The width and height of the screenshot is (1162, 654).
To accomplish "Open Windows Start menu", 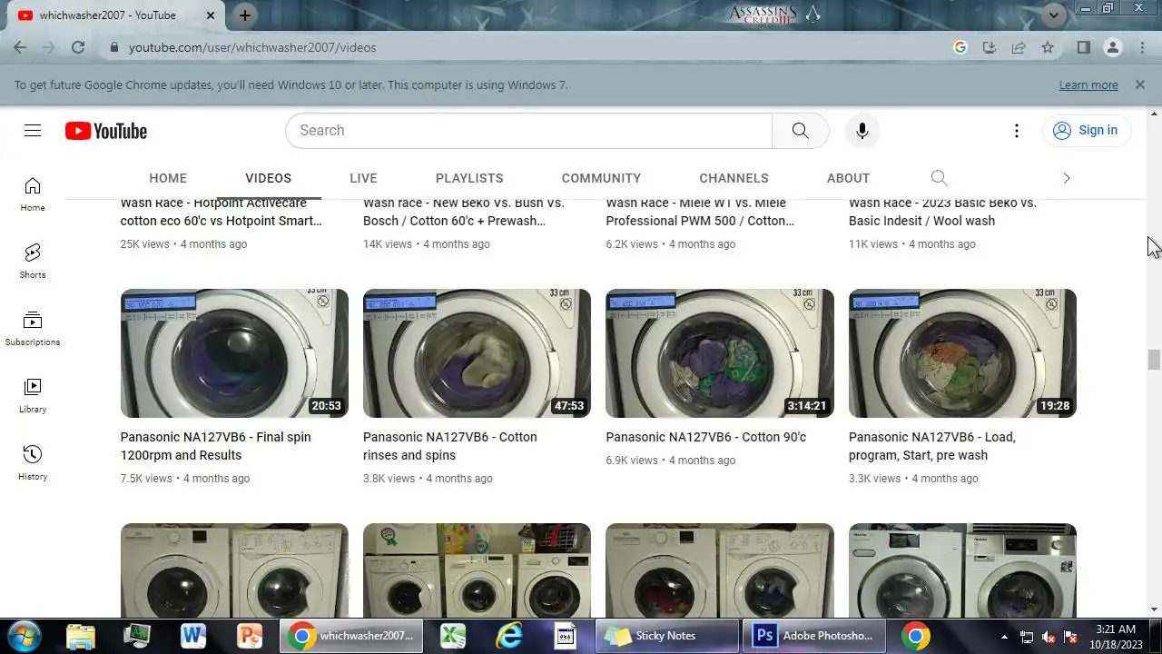I will point(25,635).
